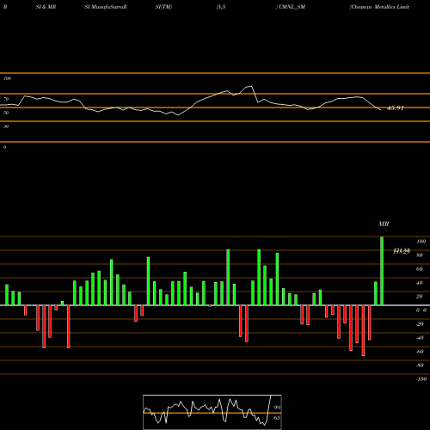Click the -100 label on MR axis
Viewport: 430px width, 430px height.
(421, 379)
